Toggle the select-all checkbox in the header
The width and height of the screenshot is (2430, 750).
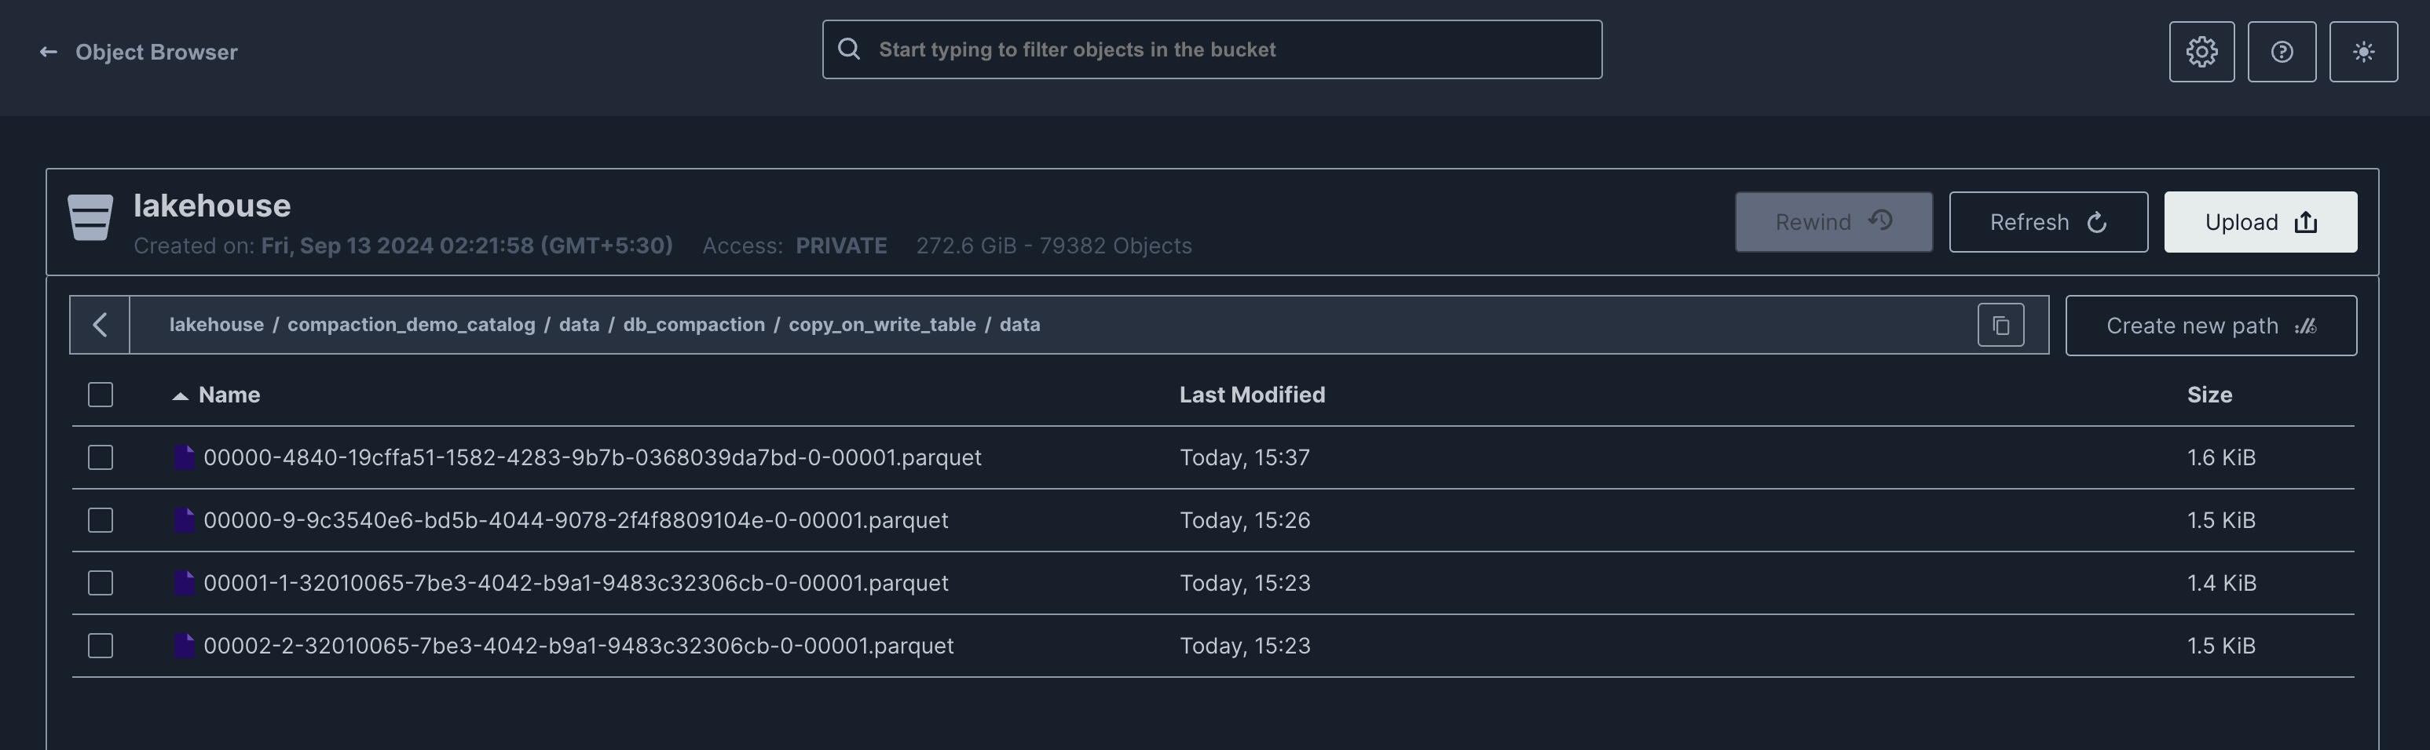point(100,395)
